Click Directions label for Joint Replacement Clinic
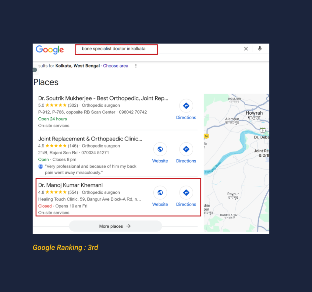 (x=186, y=161)
